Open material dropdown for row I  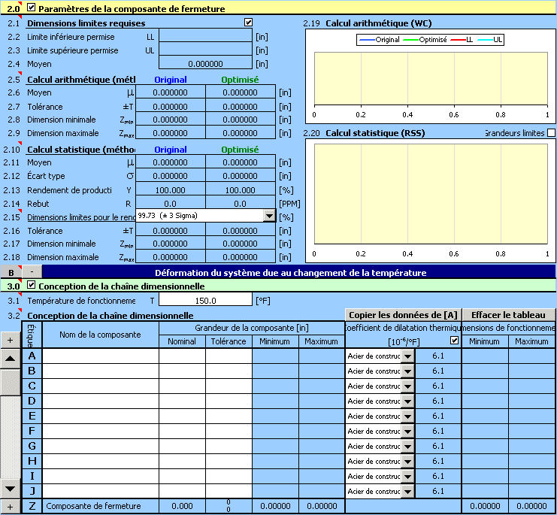[408, 477]
